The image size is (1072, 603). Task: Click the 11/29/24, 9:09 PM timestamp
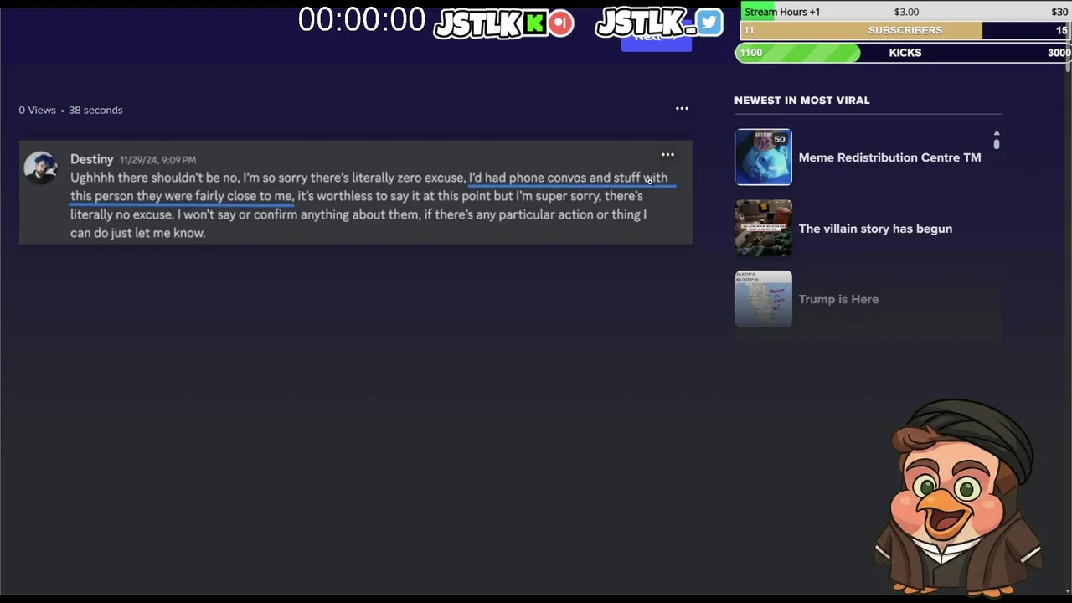pyautogui.click(x=157, y=160)
